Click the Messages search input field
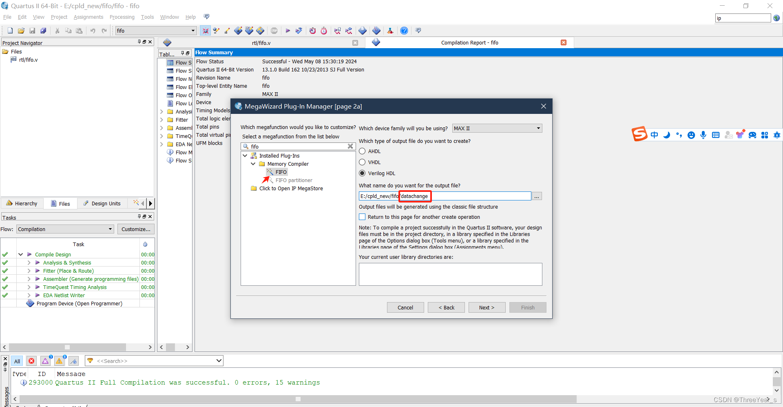 [x=155, y=360]
